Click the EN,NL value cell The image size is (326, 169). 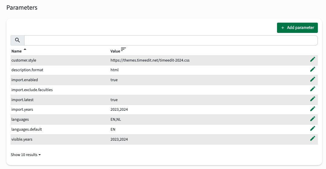(116, 120)
